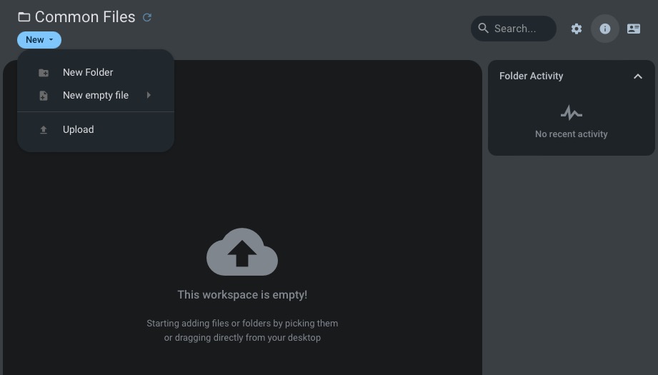
Task: Click 'Starting adding files or folders' hint text
Action: point(242,330)
